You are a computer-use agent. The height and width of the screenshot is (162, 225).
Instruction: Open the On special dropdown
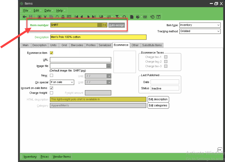click(72, 82)
